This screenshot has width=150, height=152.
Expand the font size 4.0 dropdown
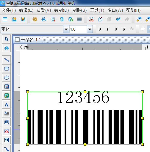[x=90, y=29]
